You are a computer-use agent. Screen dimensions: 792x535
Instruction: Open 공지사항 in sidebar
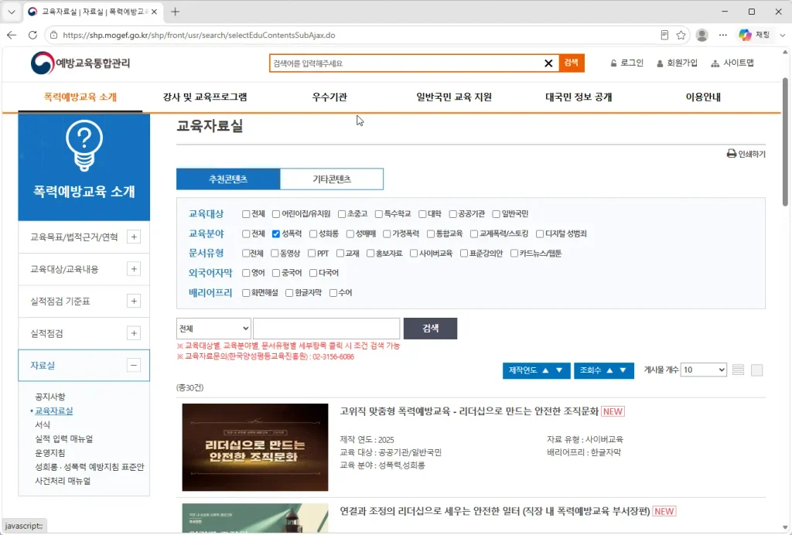50,397
